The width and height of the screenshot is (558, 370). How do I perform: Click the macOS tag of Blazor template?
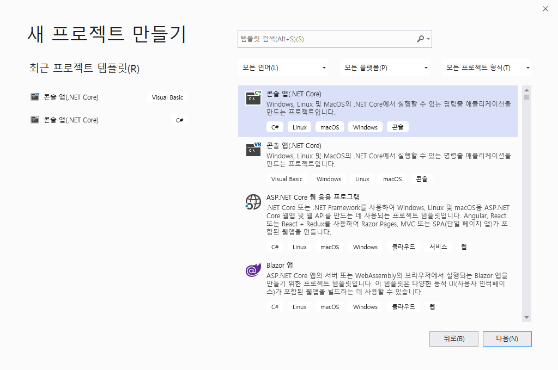tap(330, 306)
